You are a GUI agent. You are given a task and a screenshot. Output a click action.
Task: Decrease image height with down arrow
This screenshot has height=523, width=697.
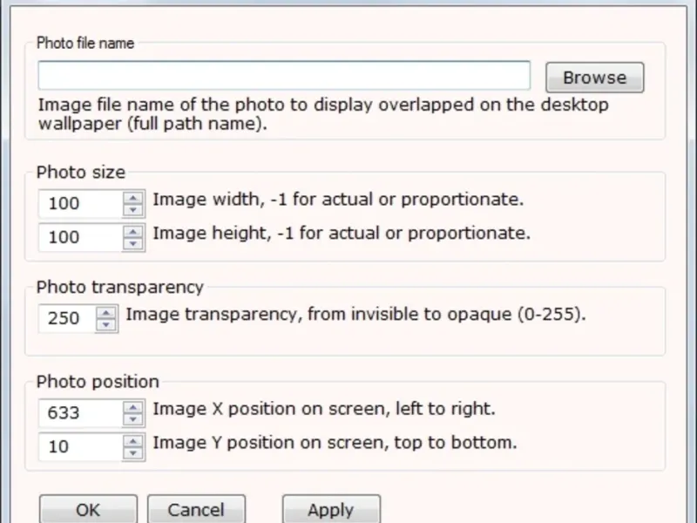coord(133,243)
